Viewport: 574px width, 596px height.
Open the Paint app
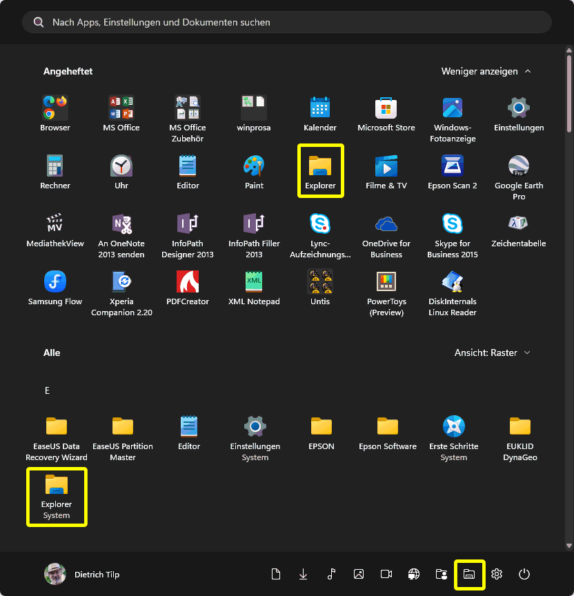[x=254, y=172]
